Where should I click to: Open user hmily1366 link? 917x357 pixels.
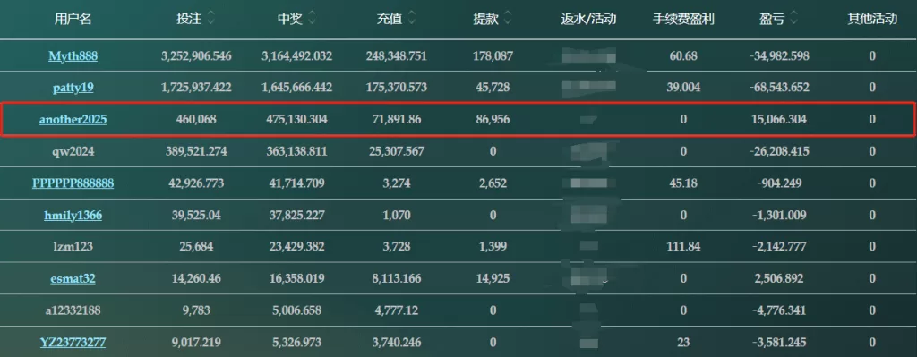tap(73, 215)
